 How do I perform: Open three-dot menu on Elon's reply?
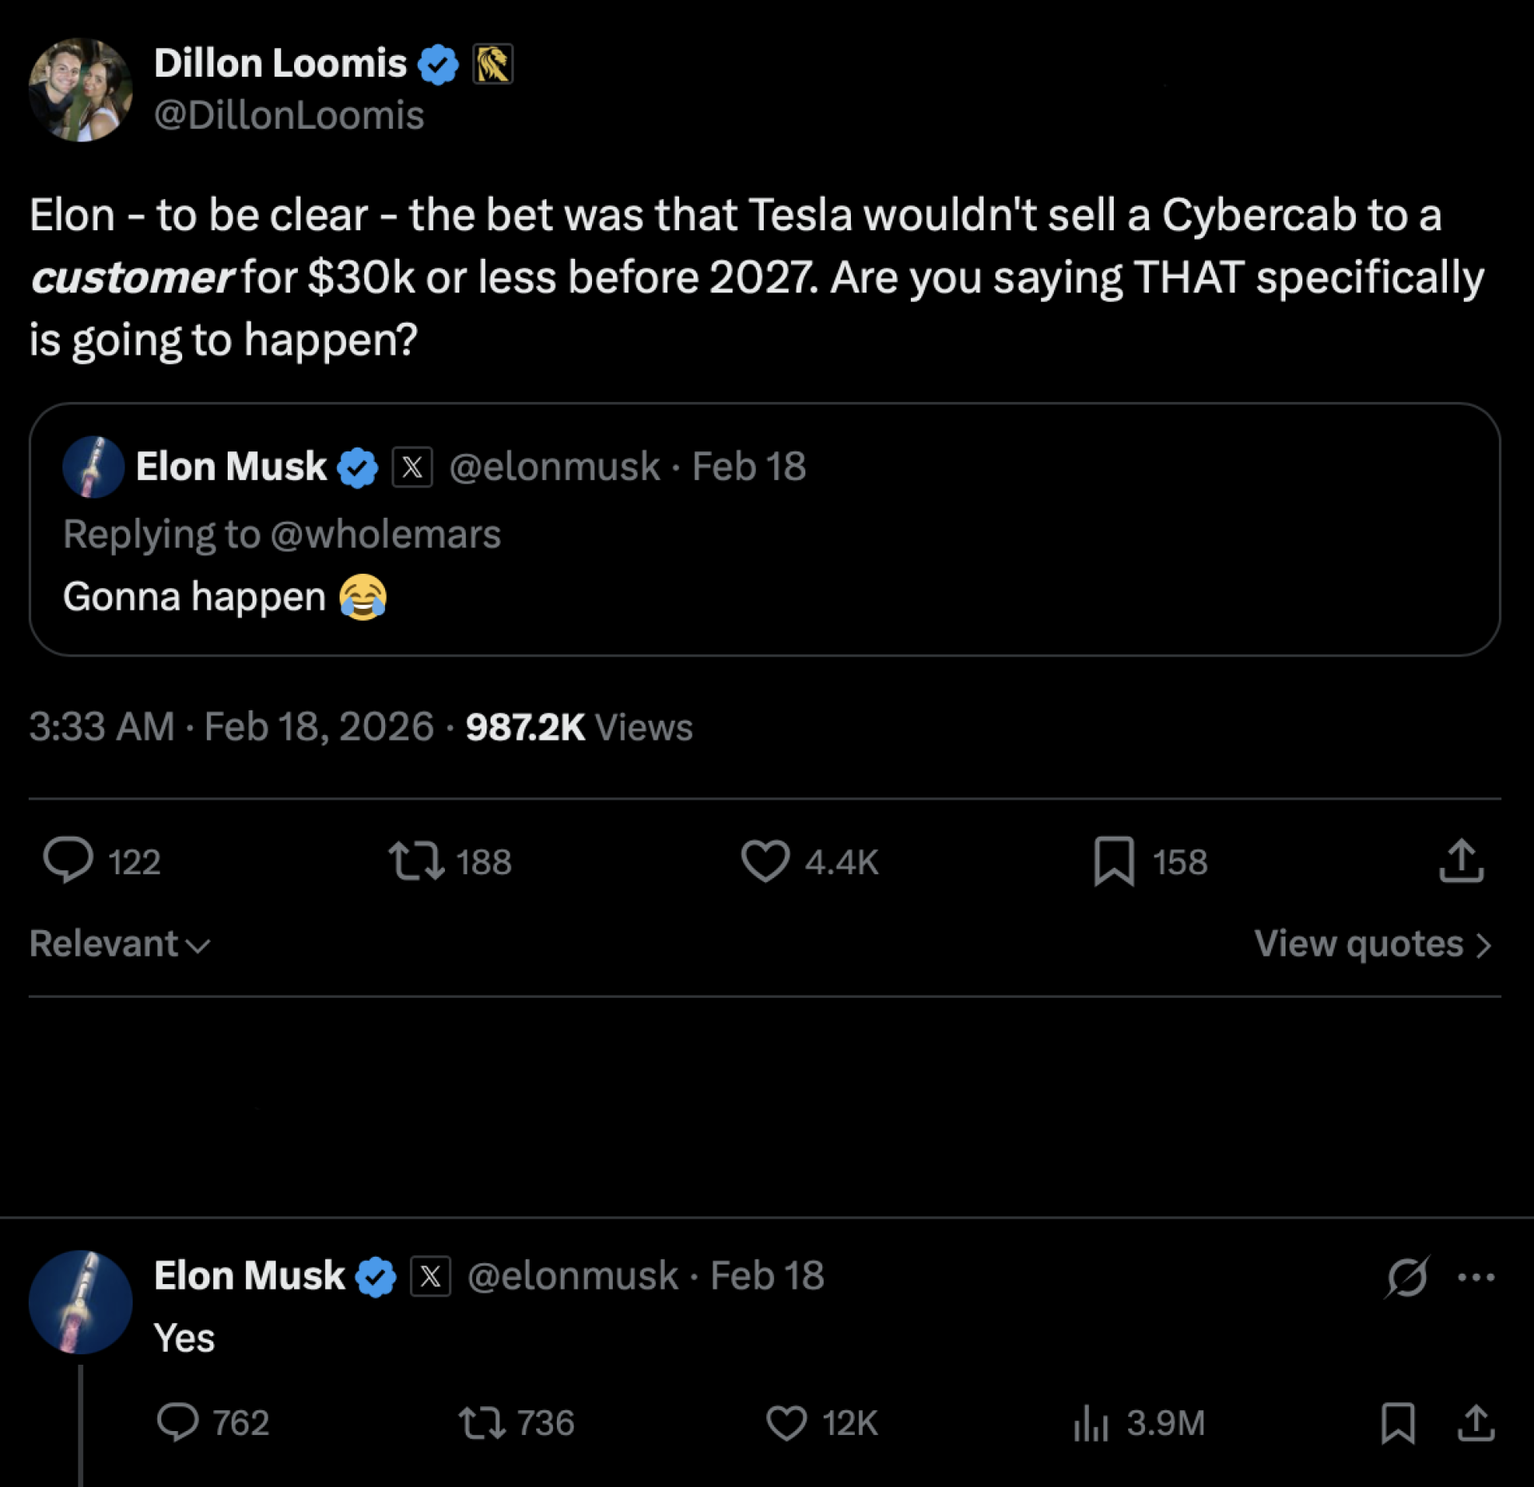pos(1476,1277)
